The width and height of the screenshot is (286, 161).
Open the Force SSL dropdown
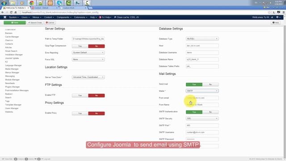pyautogui.click(x=88, y=59)
